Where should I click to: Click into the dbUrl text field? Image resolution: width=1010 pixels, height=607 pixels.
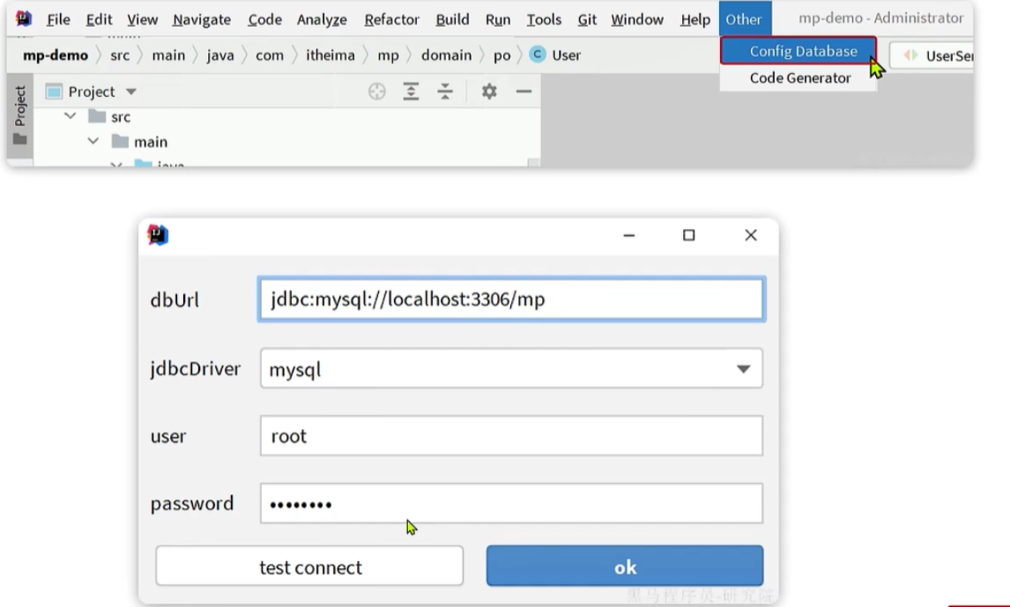511,300
